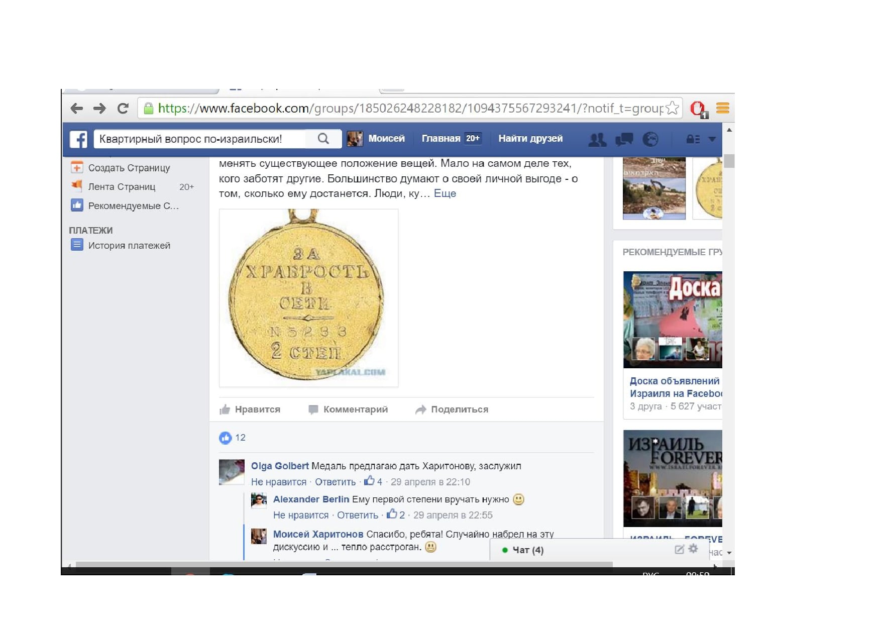Image resolution: width=881 pixels, height=623 pixels.
Task: View the 2 likes on Alexander's comment
Action: tap(395, 514)
